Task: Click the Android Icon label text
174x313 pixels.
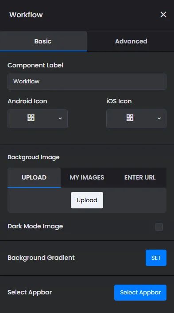Action: pyautogui.click(x=27, y=101)
